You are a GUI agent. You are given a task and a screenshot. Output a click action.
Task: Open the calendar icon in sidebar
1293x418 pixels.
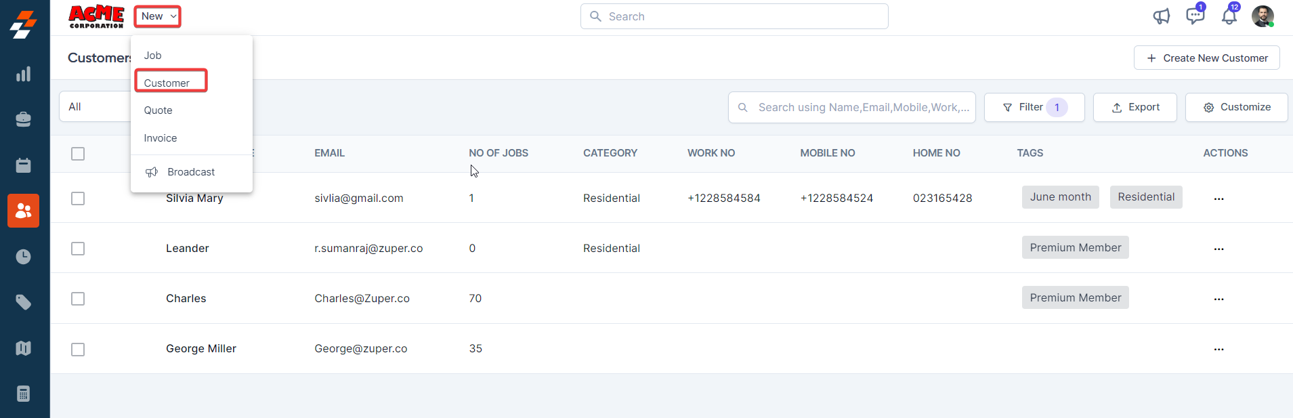[x=24, y=165]
